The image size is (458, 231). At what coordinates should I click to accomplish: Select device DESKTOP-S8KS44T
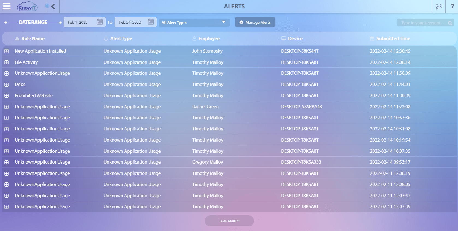(300, 51)
